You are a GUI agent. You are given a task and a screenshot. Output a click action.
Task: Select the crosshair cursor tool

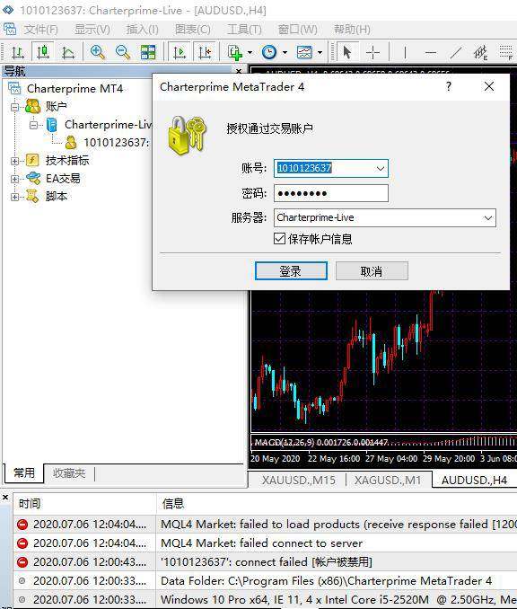(x=372, y=52)
